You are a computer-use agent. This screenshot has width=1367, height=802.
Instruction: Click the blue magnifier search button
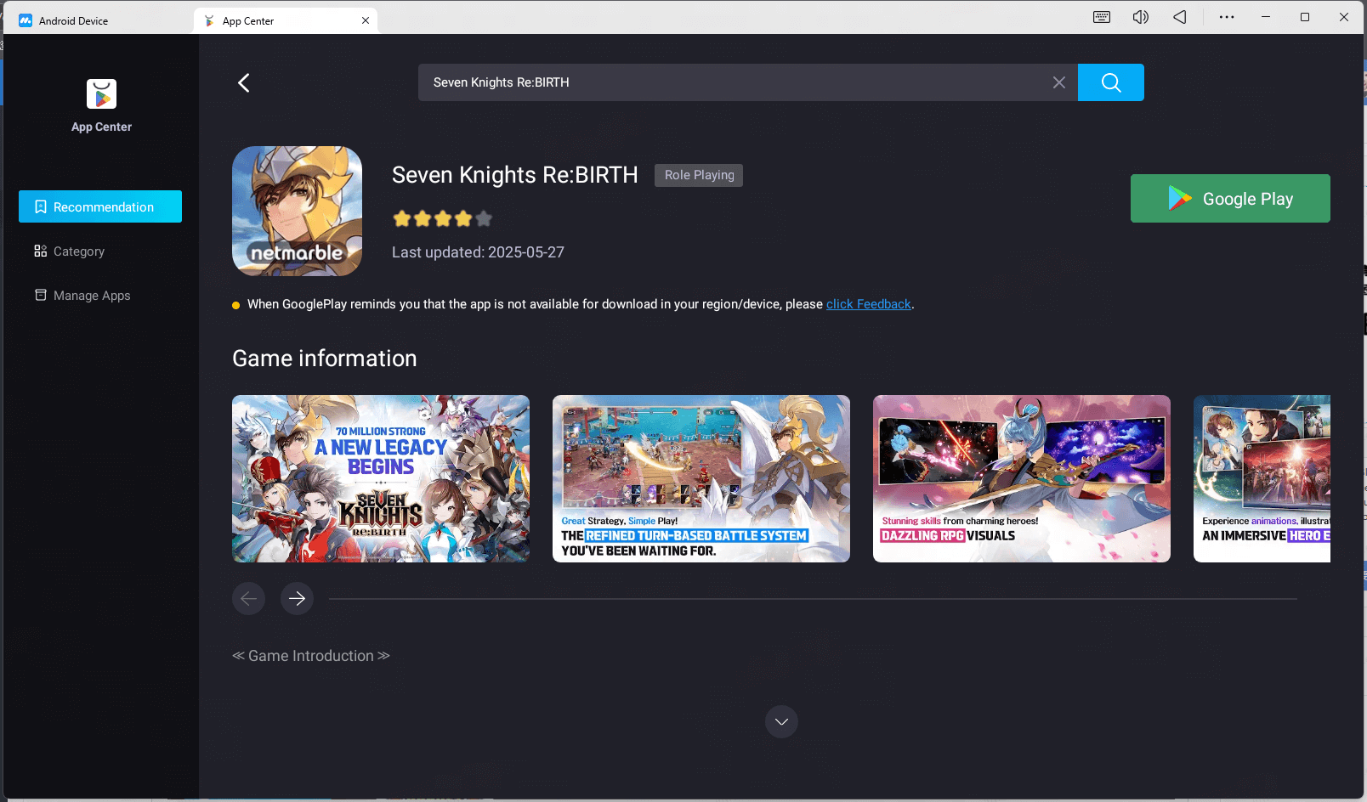[1110, 82]
